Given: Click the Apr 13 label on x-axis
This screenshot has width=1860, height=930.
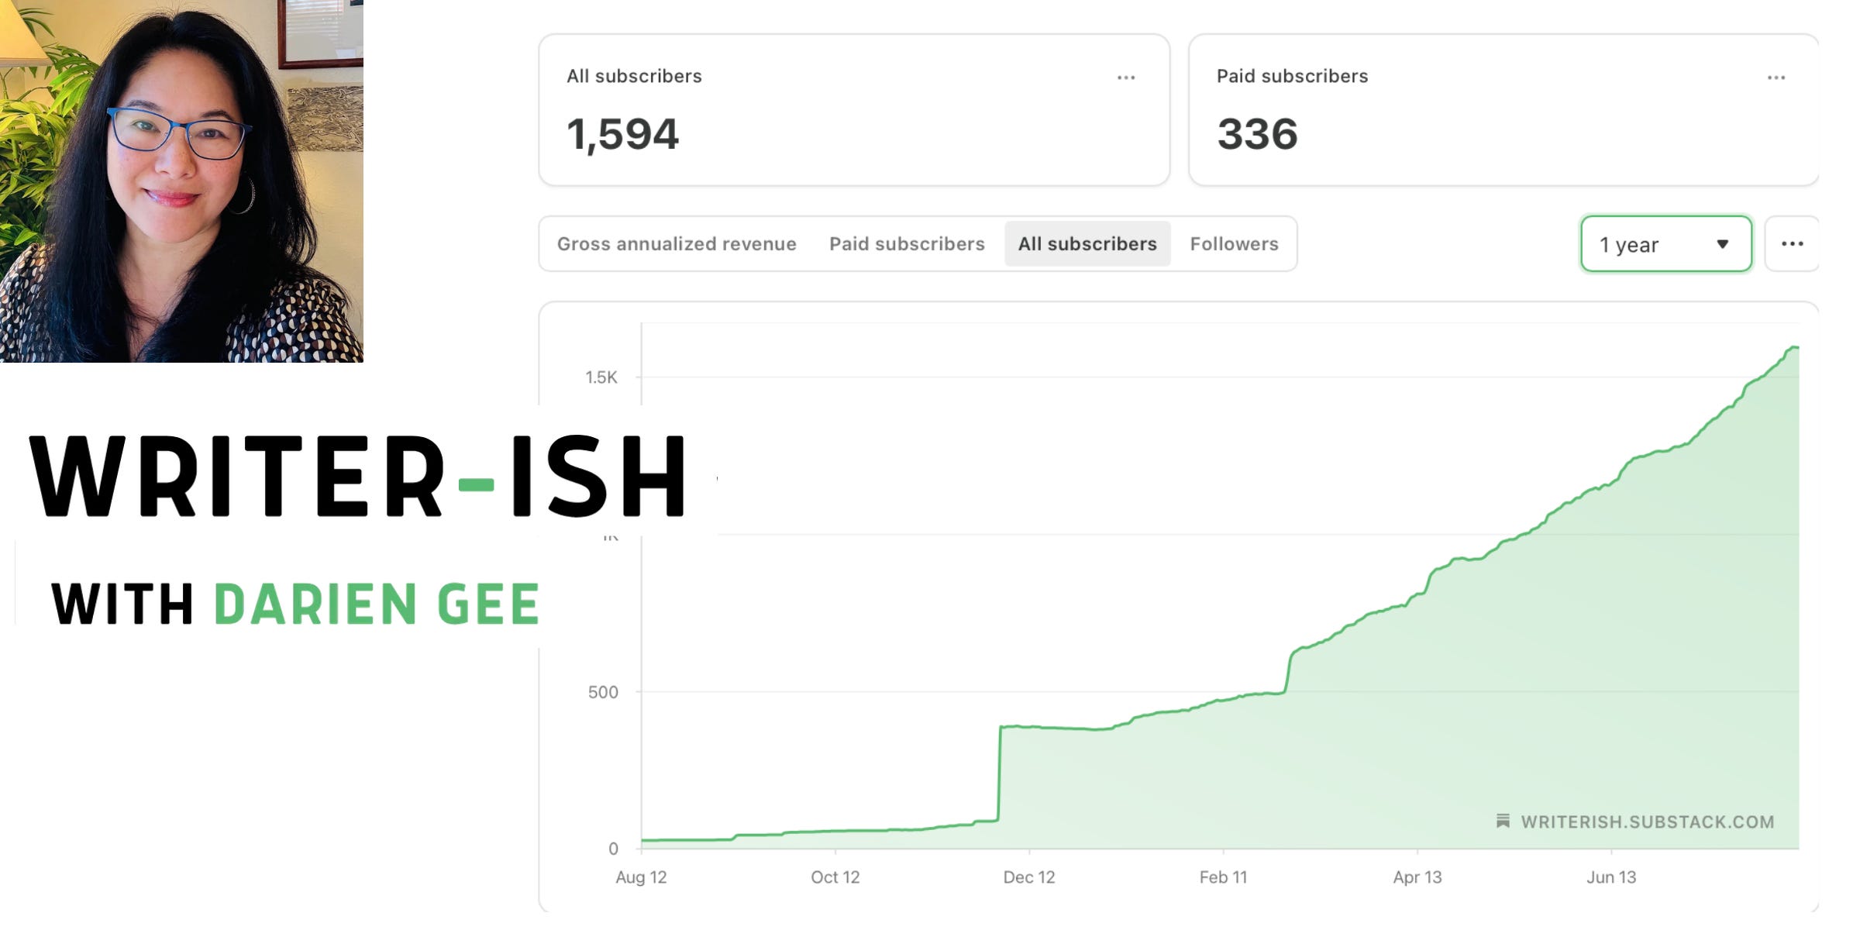Looking at the screenshot, I should (x=1417, y=877).
